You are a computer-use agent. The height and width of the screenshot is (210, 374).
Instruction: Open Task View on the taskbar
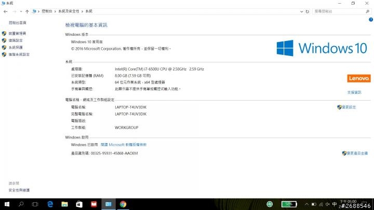pos(35,204)
